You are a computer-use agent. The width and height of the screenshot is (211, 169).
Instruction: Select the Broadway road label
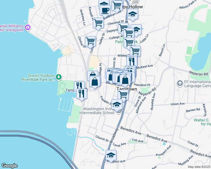coord(114,135)
